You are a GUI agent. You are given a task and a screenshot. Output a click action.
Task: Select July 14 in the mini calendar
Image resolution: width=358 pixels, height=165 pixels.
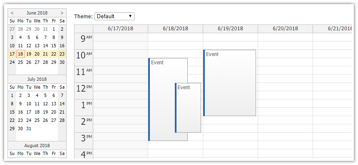point(62,104)
